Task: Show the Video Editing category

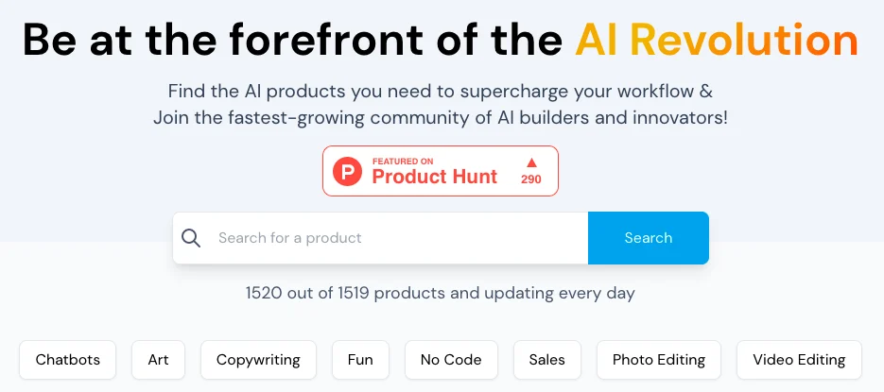Action: click(x=799, y=360)
